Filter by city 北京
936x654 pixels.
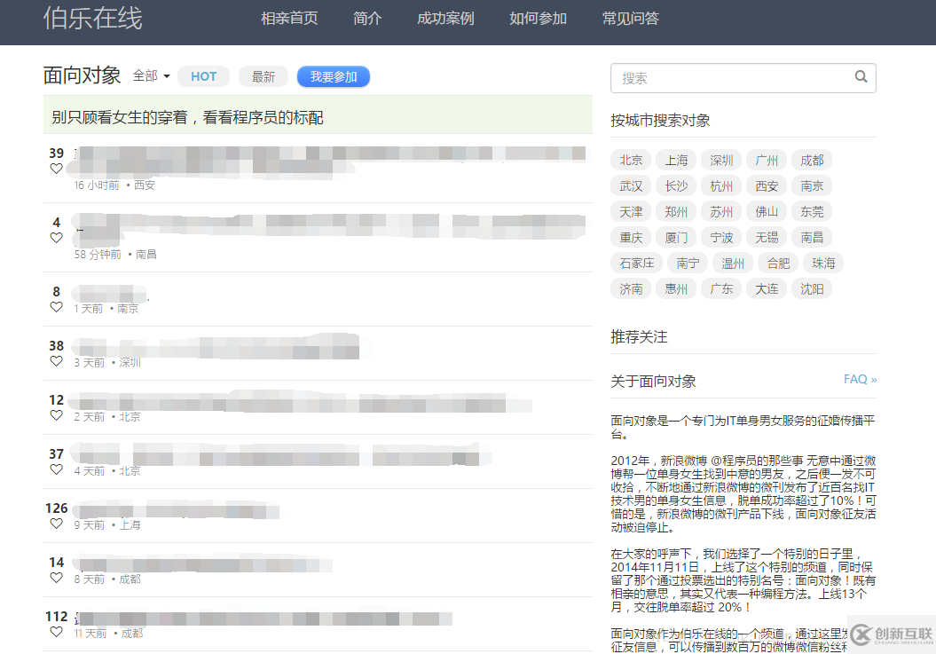(x=631, y=160)
